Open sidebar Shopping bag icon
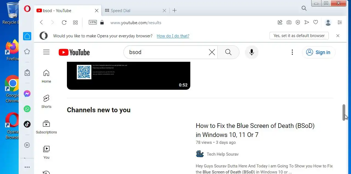This screenshot has height=174, width=351. click(27, 72)
